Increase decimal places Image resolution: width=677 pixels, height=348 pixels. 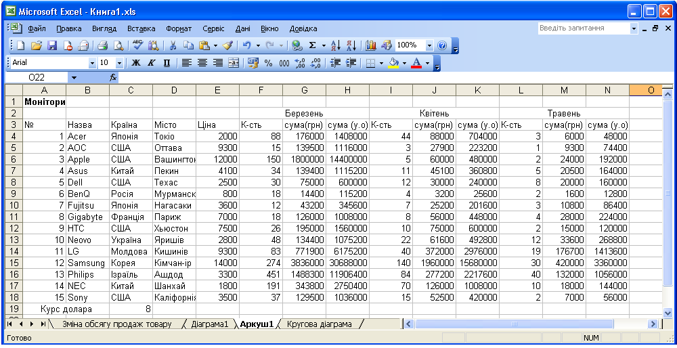(x=300, y=63)
